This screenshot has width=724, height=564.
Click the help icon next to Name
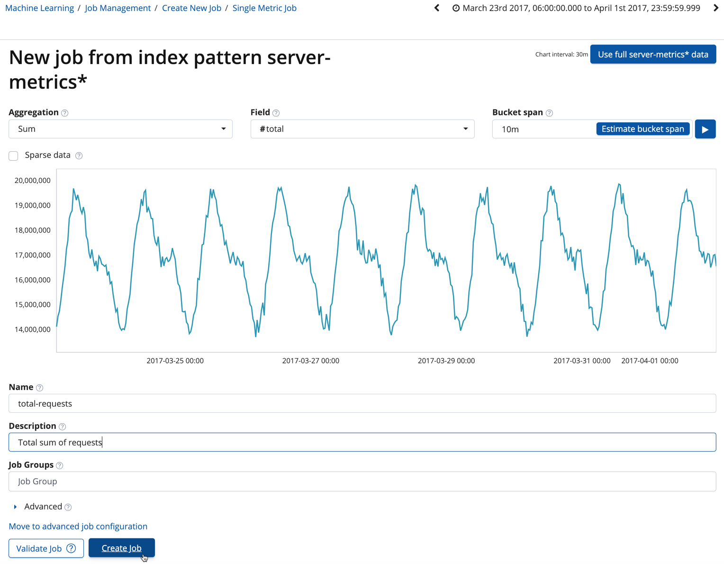click(40, 388)
